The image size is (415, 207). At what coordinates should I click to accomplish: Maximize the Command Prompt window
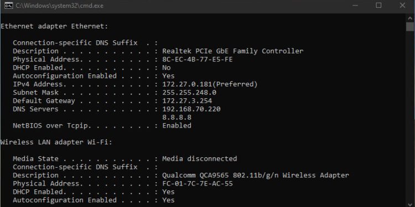click(x=378, y=6)
